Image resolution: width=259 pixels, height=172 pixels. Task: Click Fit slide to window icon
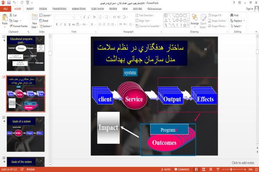pyautogui.click(x=256, y=169)
